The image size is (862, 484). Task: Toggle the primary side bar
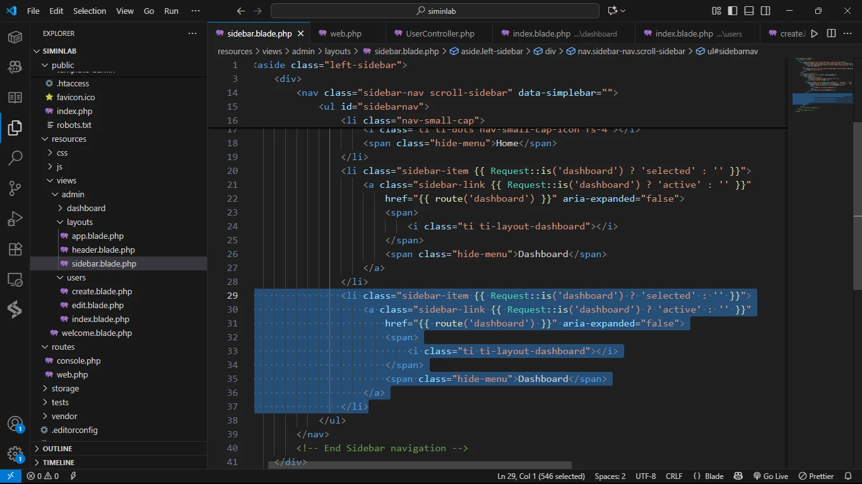tap(733, 11)
